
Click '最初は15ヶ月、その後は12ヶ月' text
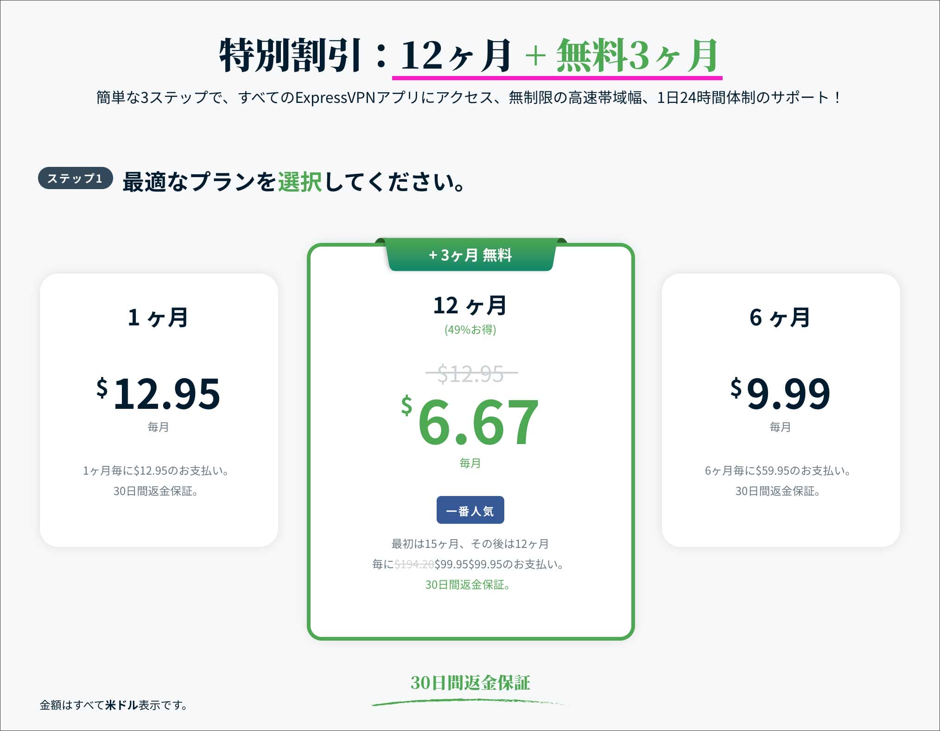click(x=470, y=544)
